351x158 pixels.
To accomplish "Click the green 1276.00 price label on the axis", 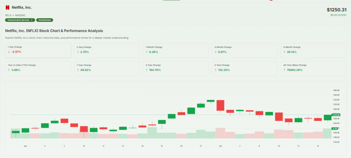I will pyautogui.click(x=336, y=115).
